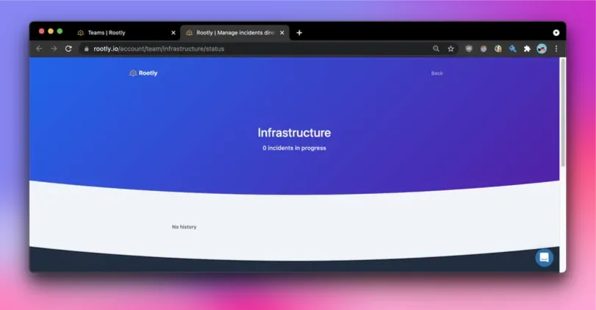Viewport: 596px width, 310px height.
Task: Minimize the window with yellow button
Action: (51, 31)
